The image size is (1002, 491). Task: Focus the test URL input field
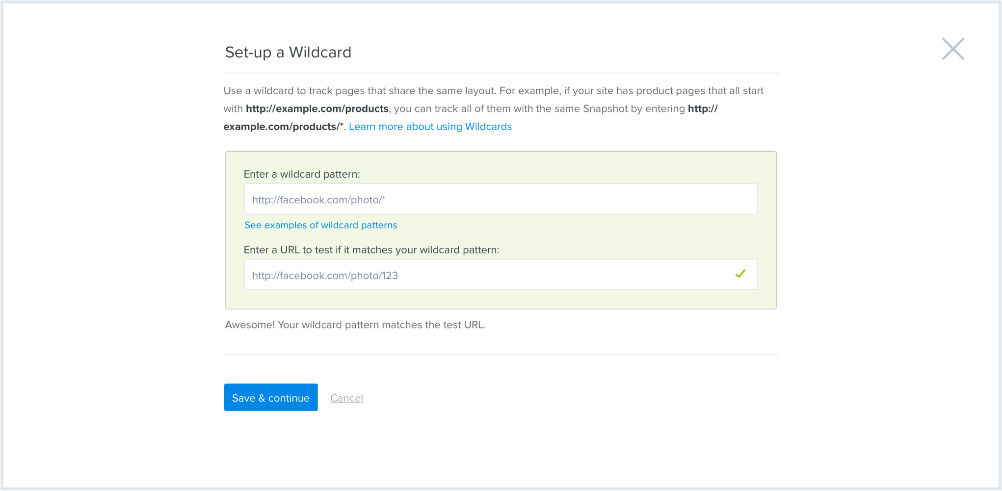coord(501,275)
